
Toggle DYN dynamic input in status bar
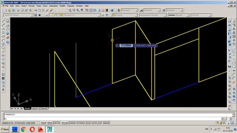95,123
